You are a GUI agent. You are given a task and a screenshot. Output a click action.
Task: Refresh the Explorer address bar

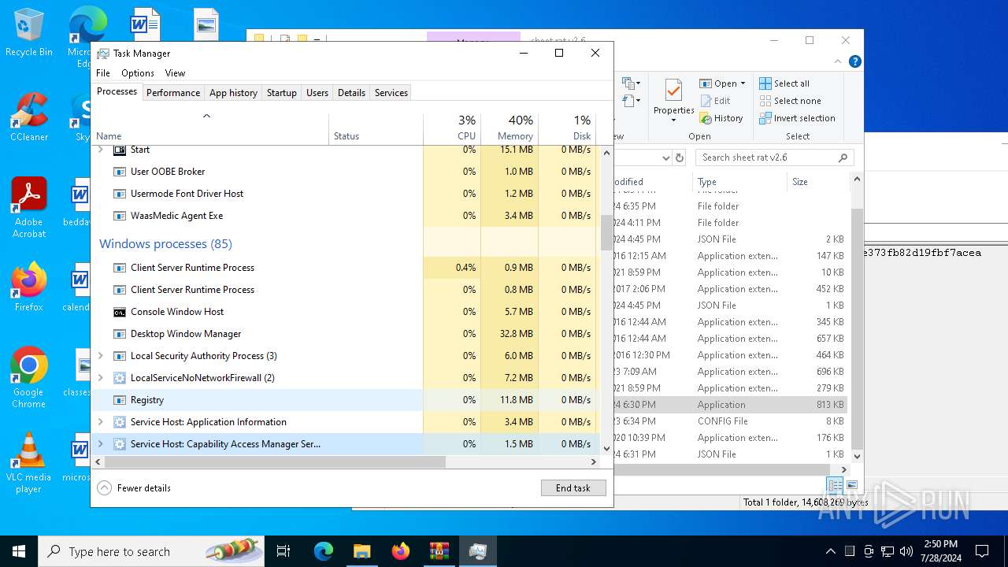pyautogui.click(x=680, y=157)
